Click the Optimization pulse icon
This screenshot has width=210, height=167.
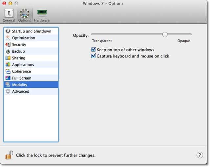point(8,38)
